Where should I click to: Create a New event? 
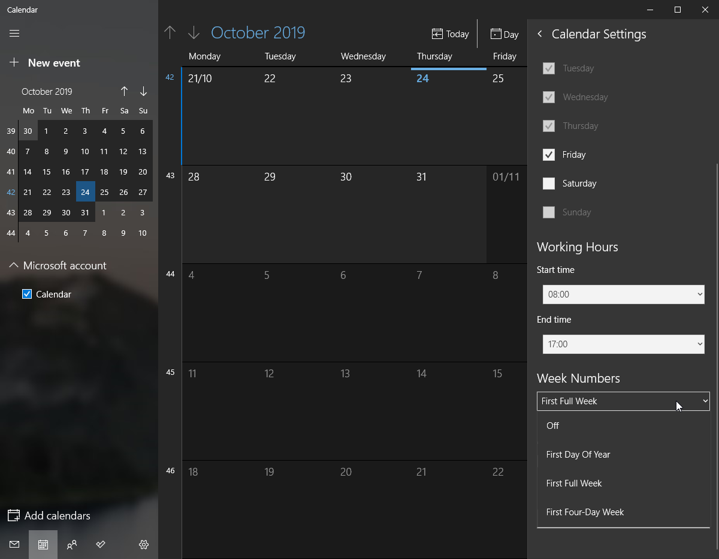54,62
